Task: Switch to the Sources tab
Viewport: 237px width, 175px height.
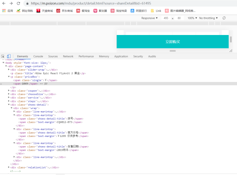Action: pos(53,56)
